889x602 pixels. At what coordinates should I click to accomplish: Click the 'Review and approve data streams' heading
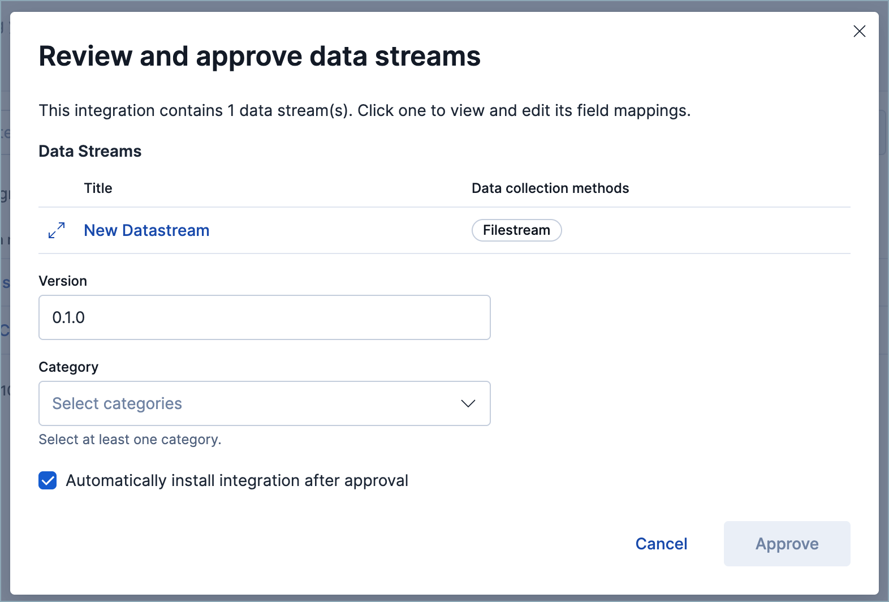(x=260, y=56)
